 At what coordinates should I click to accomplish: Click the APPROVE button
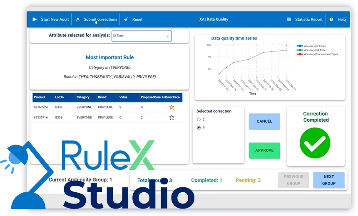[x=264, y=150]
